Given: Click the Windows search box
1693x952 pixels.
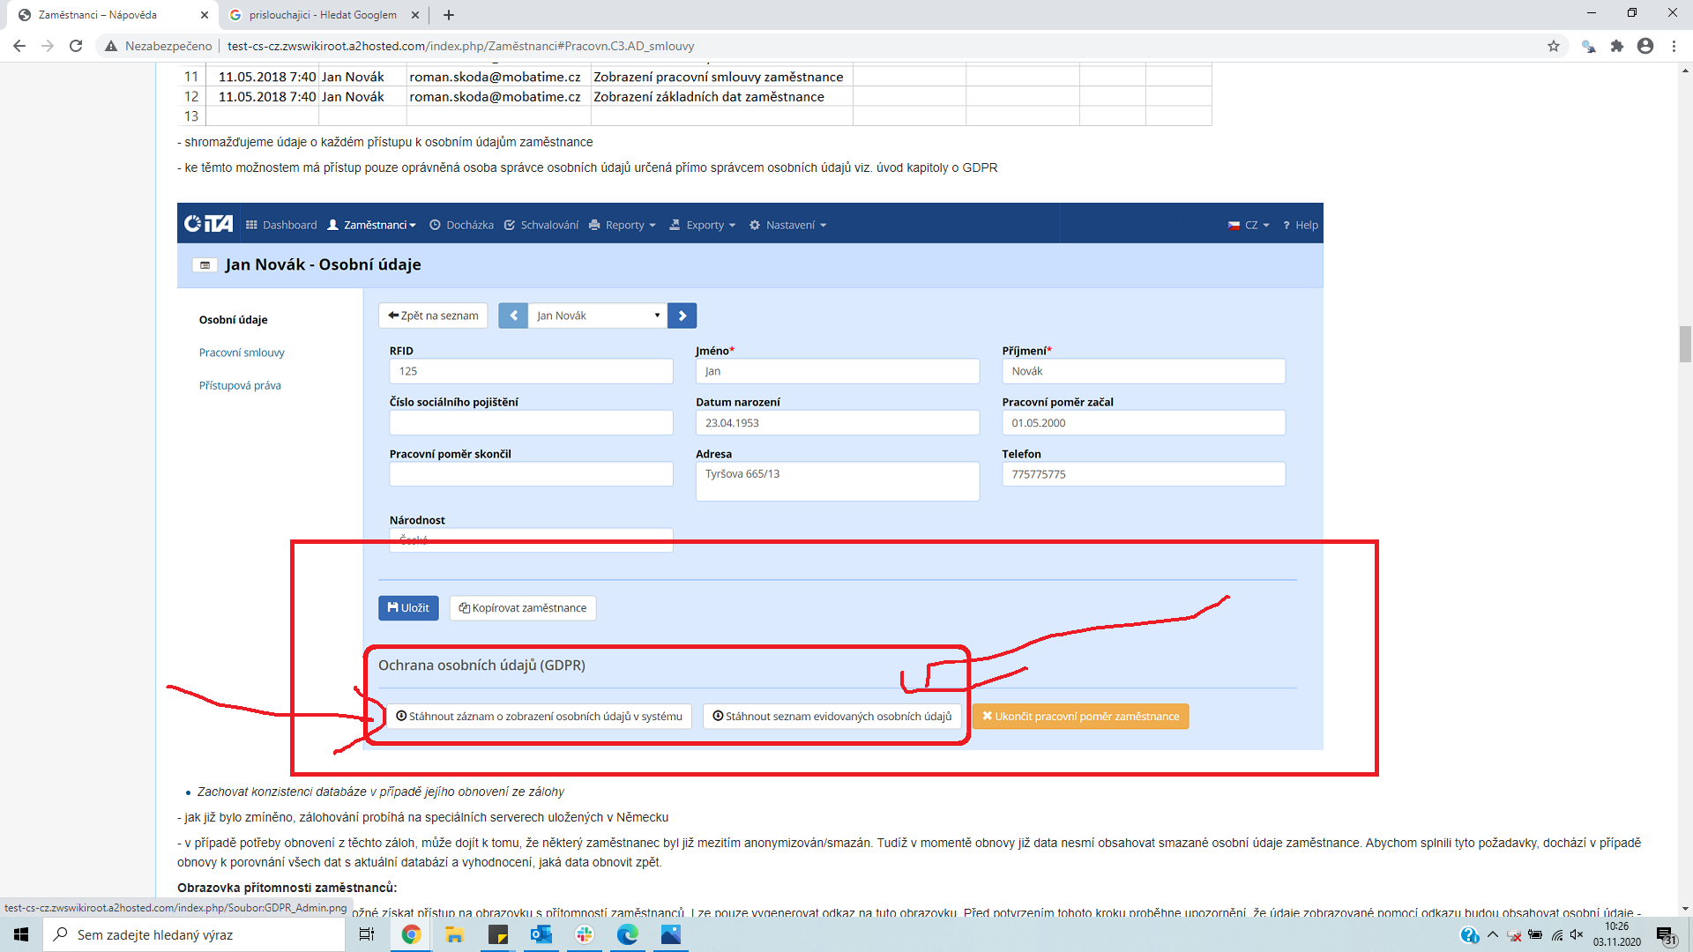Looking at the screenshot, I should [194, 934].
